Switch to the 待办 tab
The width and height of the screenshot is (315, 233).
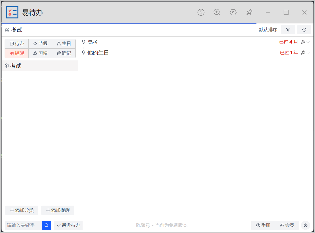point(17,44)
